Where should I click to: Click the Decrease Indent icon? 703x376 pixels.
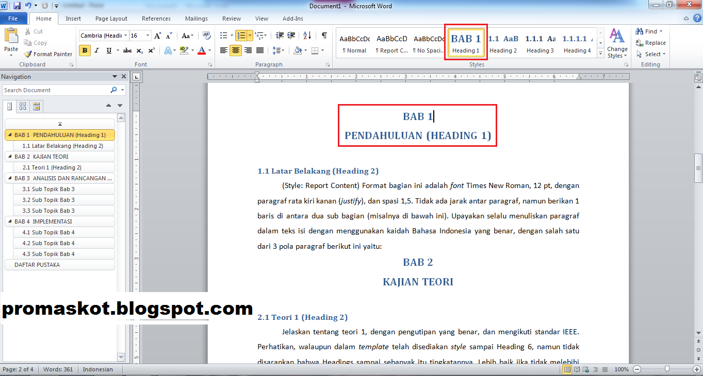(280, 36)
